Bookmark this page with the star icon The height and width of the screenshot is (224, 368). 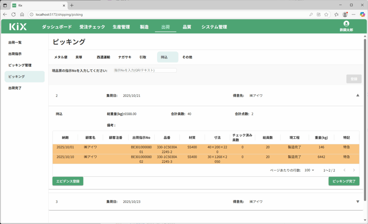pyautogui.click(x=326, y=14)
